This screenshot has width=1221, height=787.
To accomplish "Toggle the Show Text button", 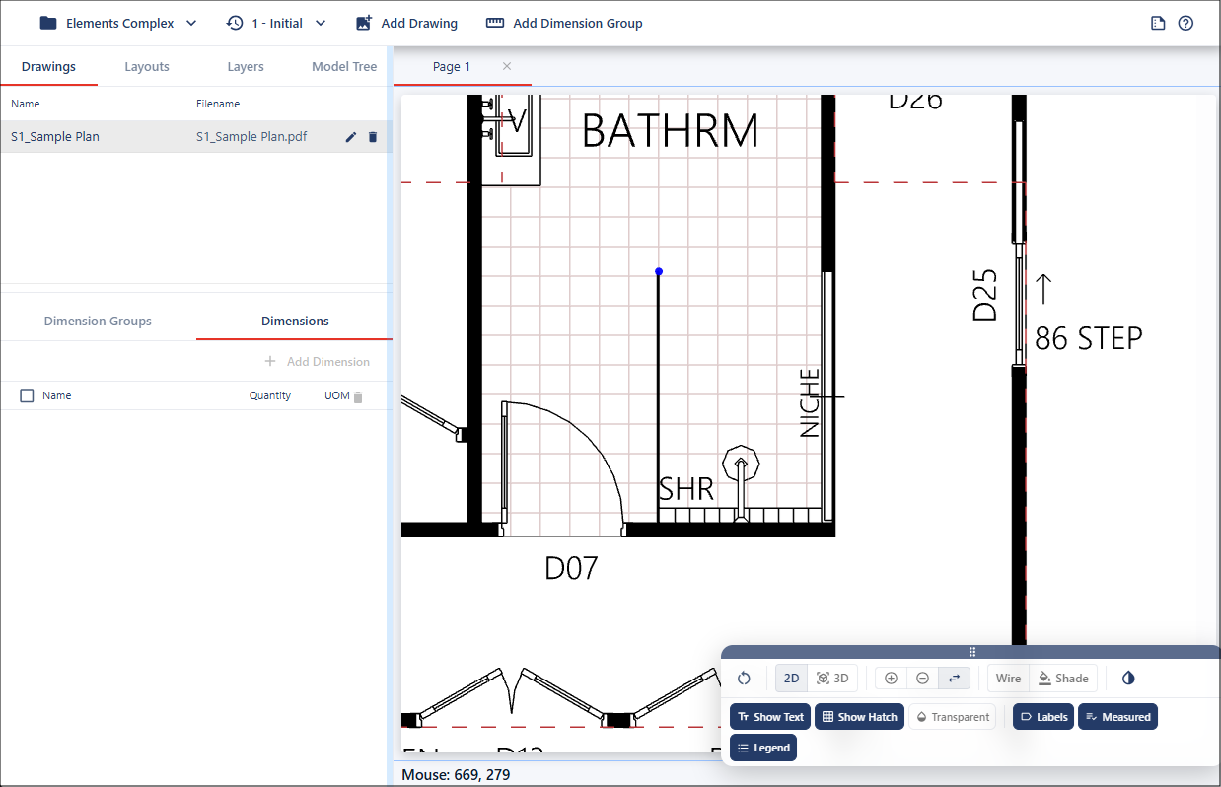I will point(770,717).
